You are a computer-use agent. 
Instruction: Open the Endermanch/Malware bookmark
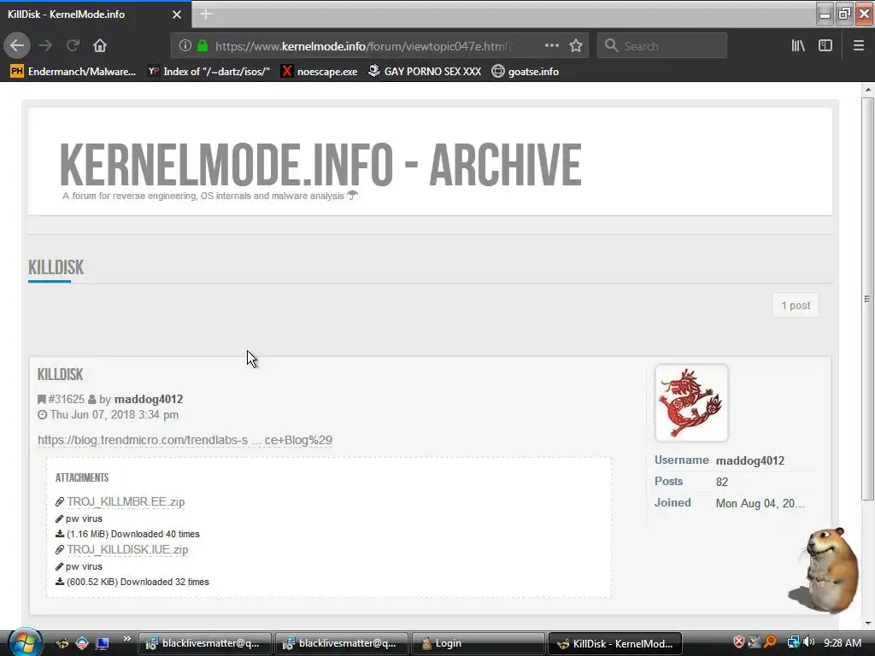point(73,72)
